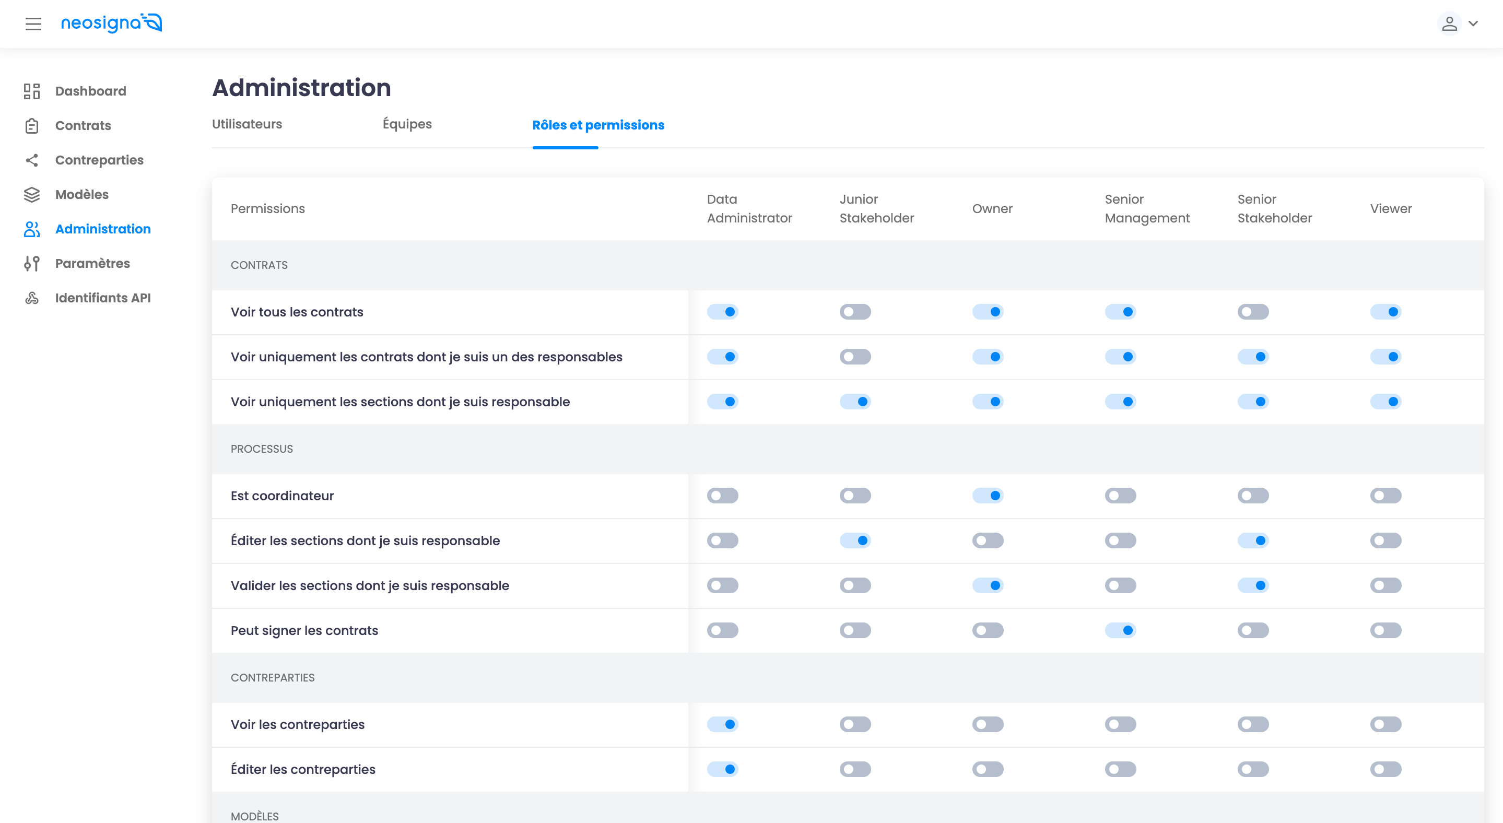Click the Contrats clipboard icon
The width and height of the screenshot is (1503, 823).
(31, 125)
